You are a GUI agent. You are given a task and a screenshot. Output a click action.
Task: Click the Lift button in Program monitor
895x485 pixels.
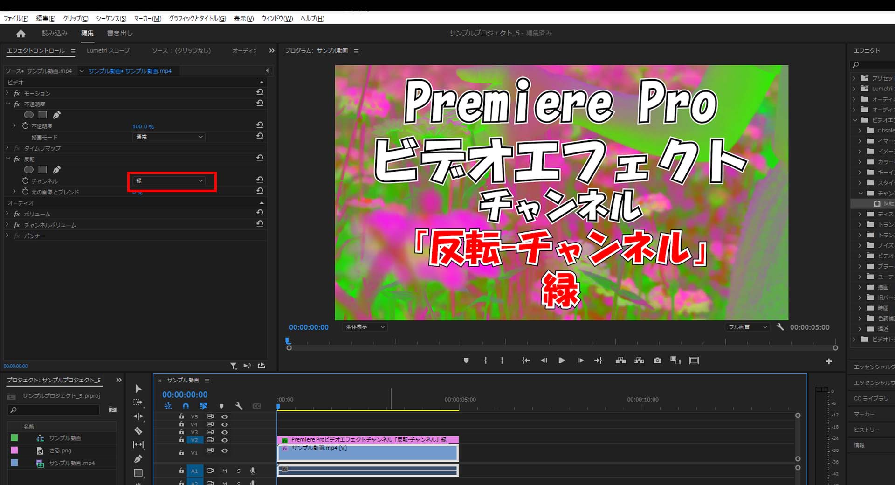(620, 360)
